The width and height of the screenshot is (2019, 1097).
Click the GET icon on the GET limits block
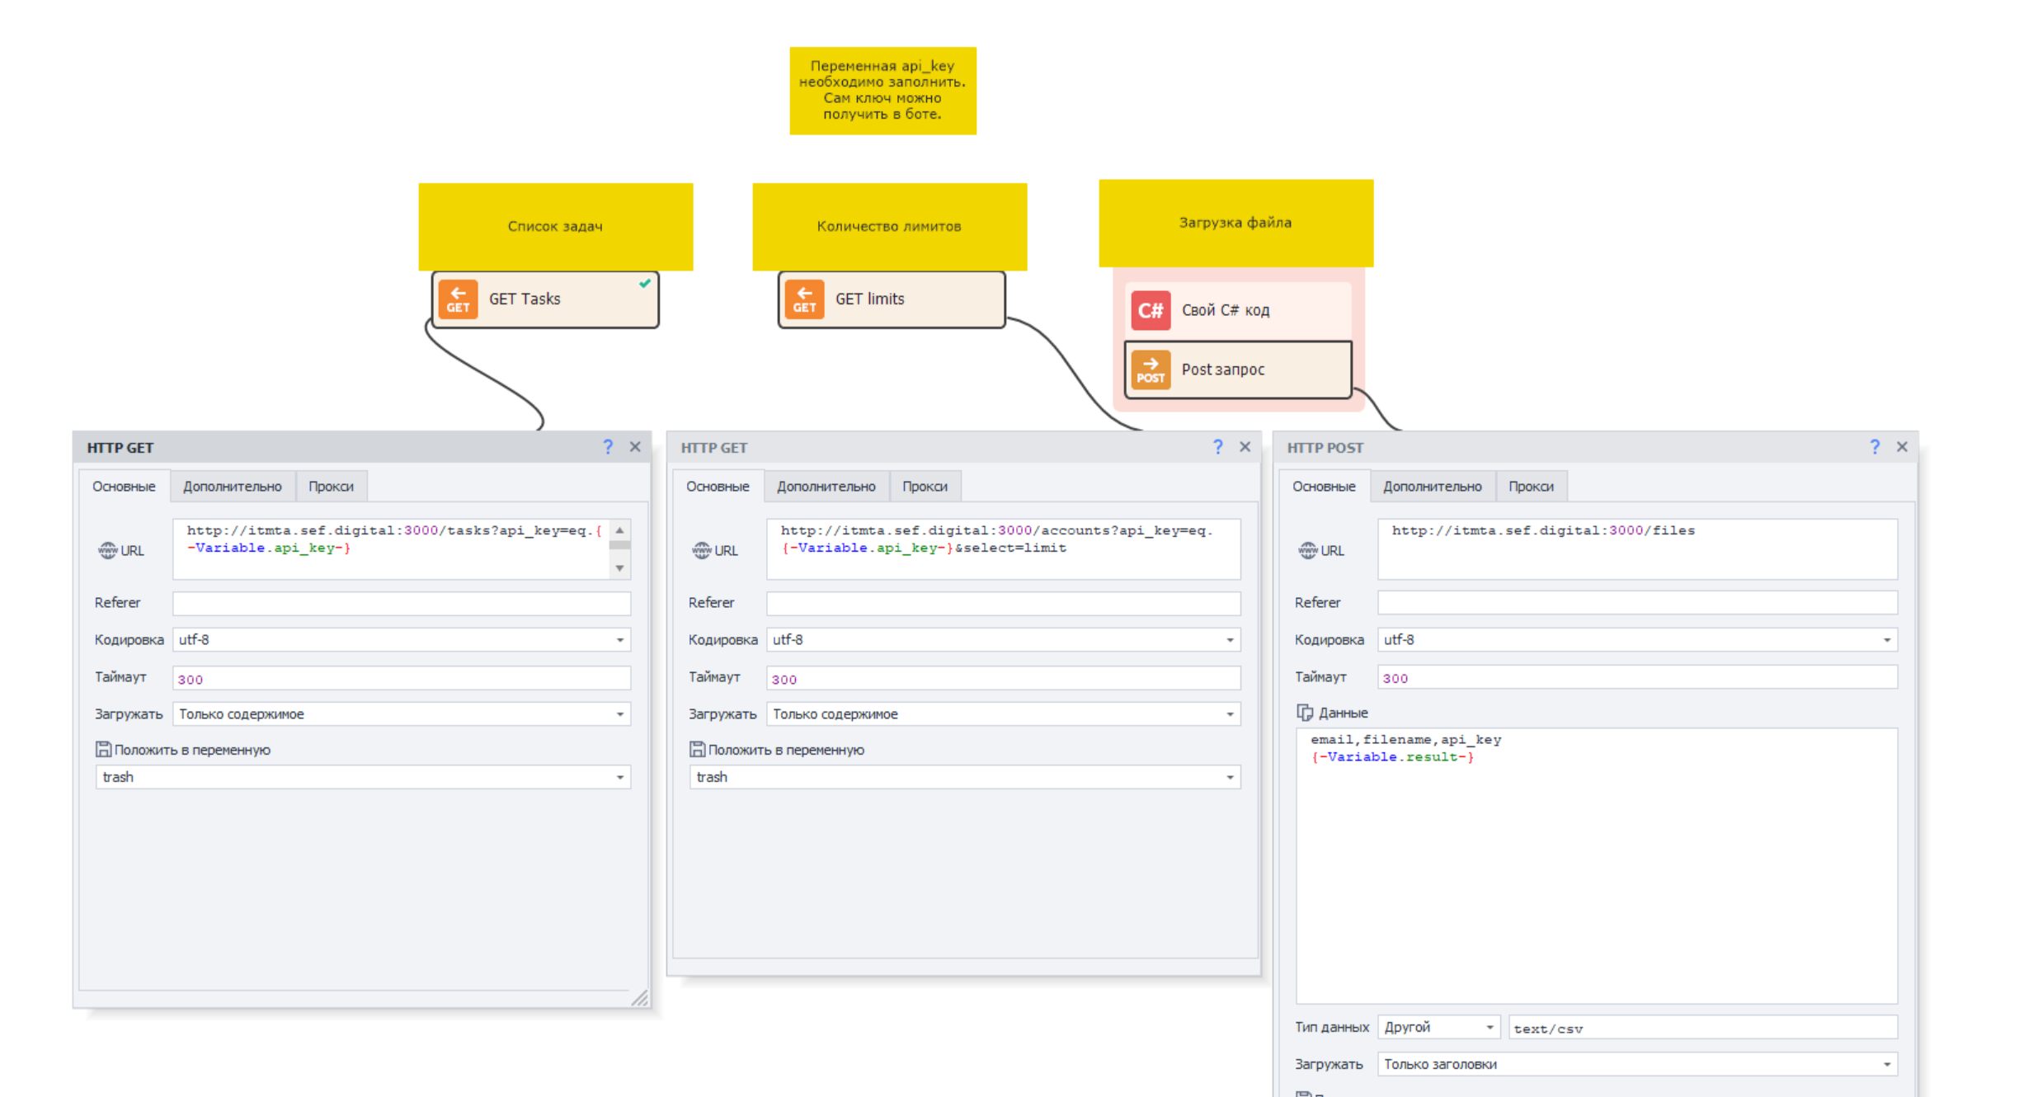[x=804, y=299]
